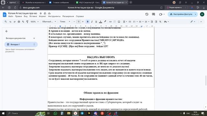Bookmark this page in the browser

(161, 8)
